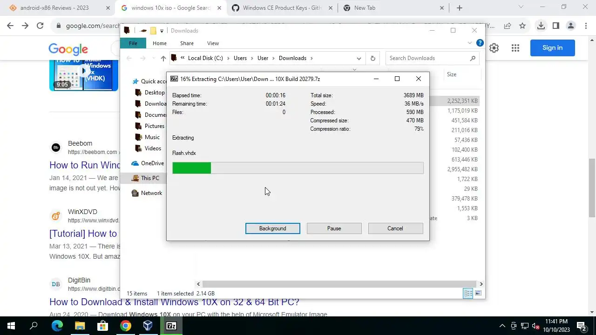Select User in the breadcrumb path
Viewport: 596px width, 335px height.
pyautogui.click(x=263, y=58)
